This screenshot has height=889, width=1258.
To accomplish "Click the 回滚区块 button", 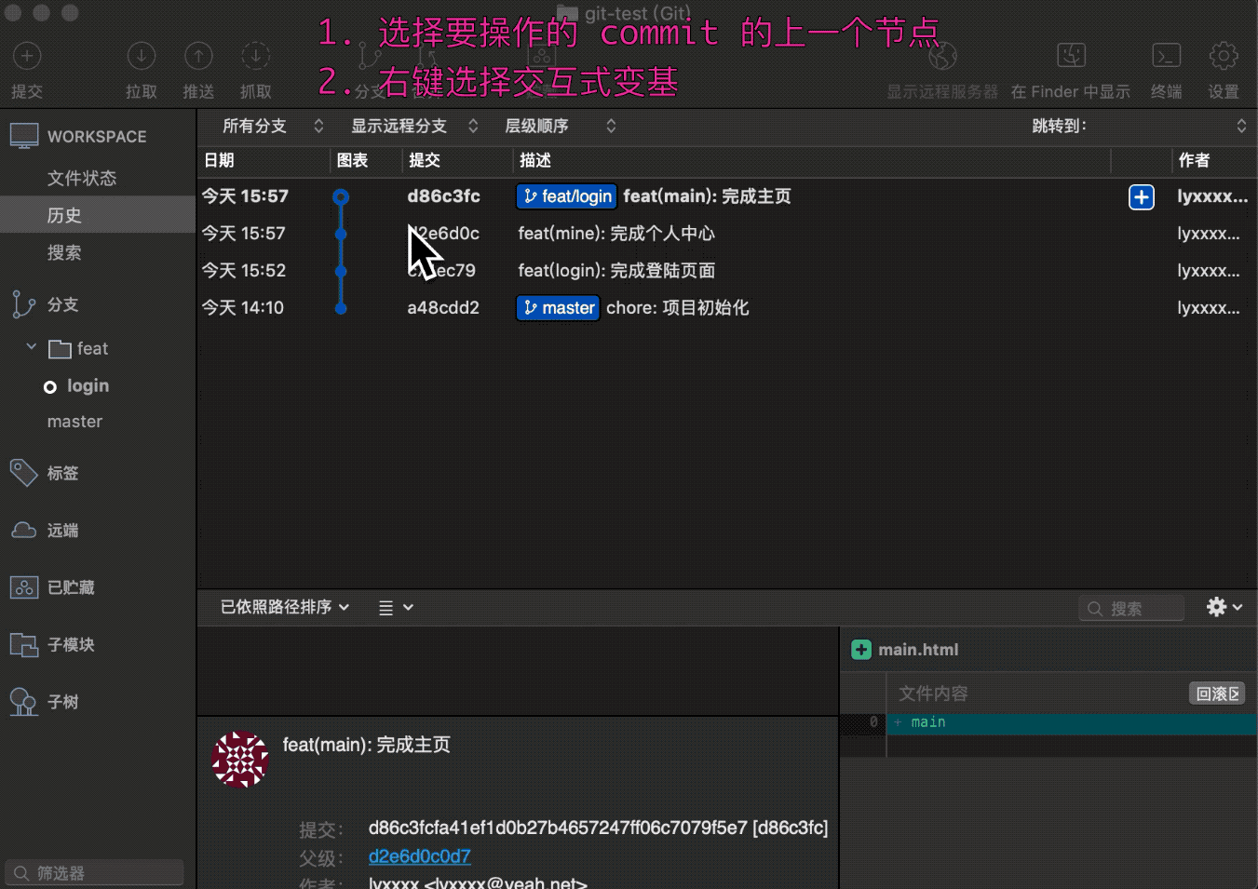I will (1218, 694).
